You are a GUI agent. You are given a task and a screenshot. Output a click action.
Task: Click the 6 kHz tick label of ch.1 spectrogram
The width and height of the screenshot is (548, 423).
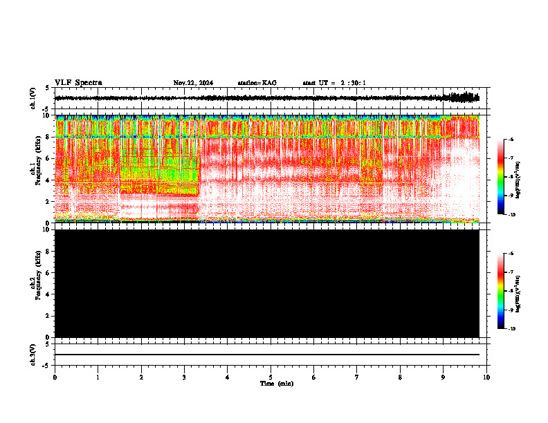click(x=48, y=158)
